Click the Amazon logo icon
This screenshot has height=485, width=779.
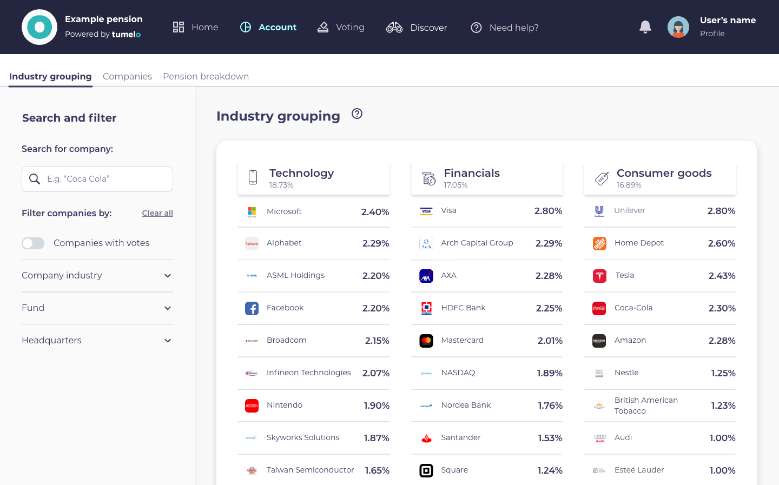[599, 341]
